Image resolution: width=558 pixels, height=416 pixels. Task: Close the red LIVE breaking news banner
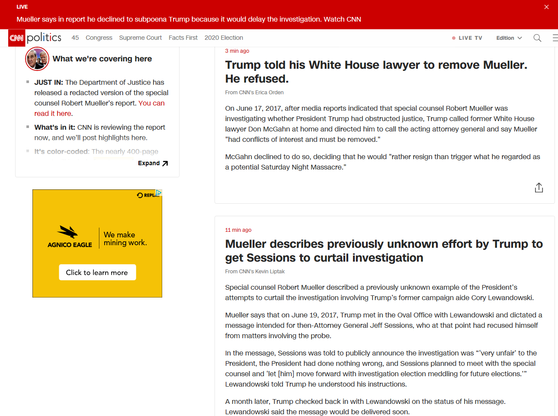tap(546, 7)
